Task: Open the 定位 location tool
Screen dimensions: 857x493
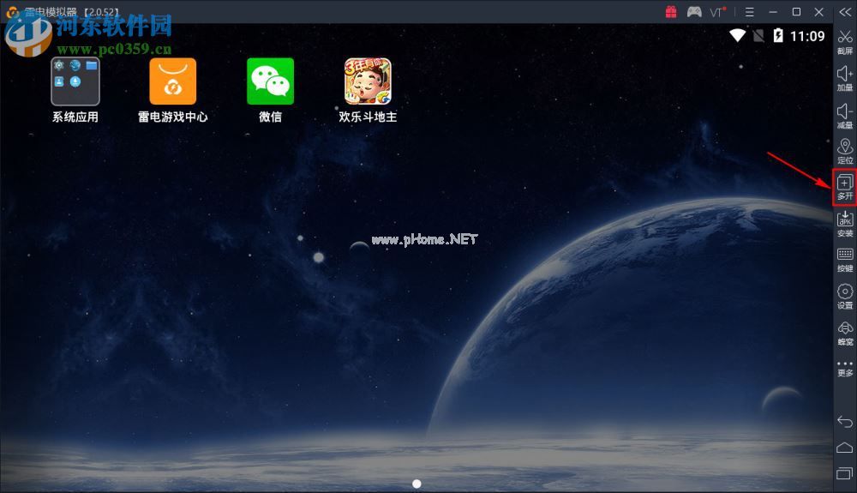Action: point(845,152)
